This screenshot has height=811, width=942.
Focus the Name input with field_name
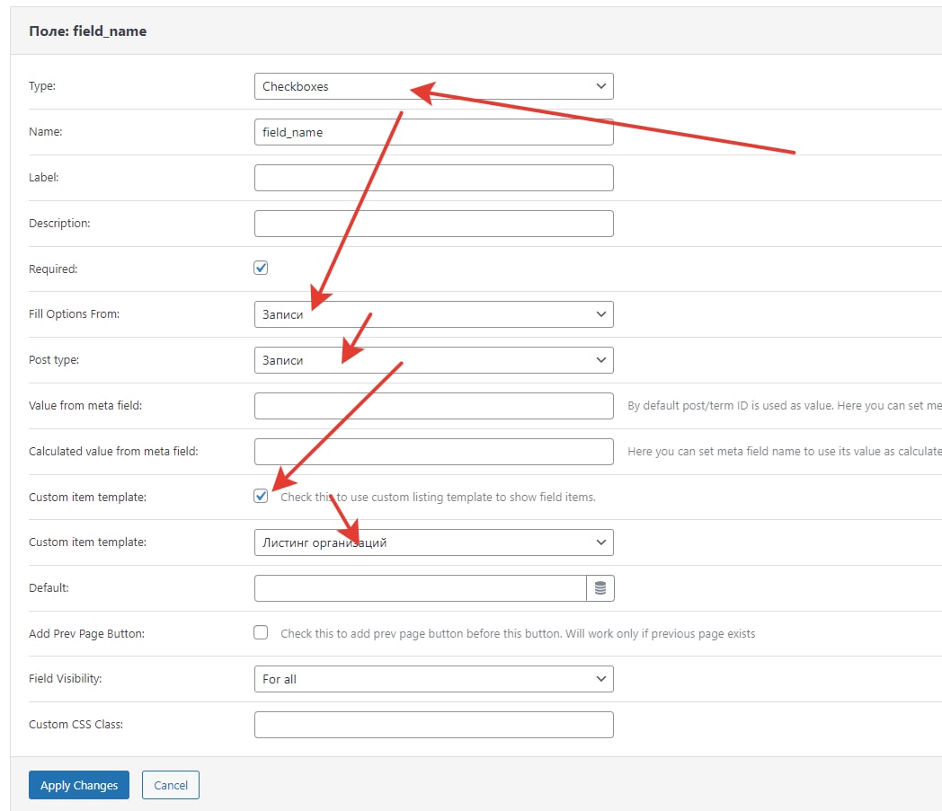[x=434, y=132]
